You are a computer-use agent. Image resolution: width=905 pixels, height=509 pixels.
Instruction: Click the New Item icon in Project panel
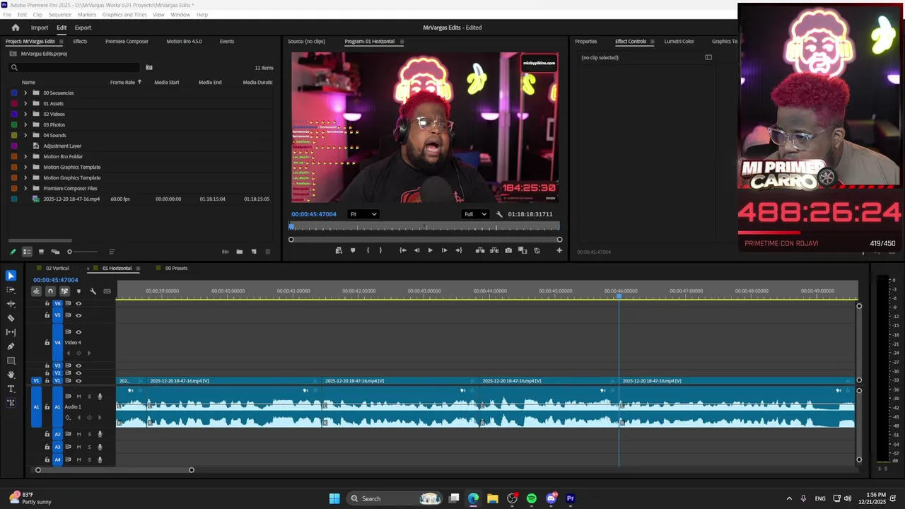pos(254,252)
